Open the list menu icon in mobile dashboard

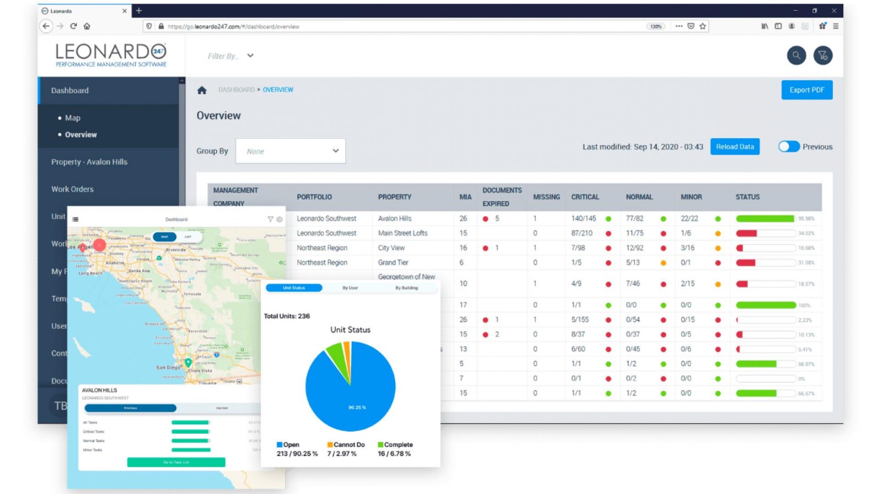(x=75, y=219)
